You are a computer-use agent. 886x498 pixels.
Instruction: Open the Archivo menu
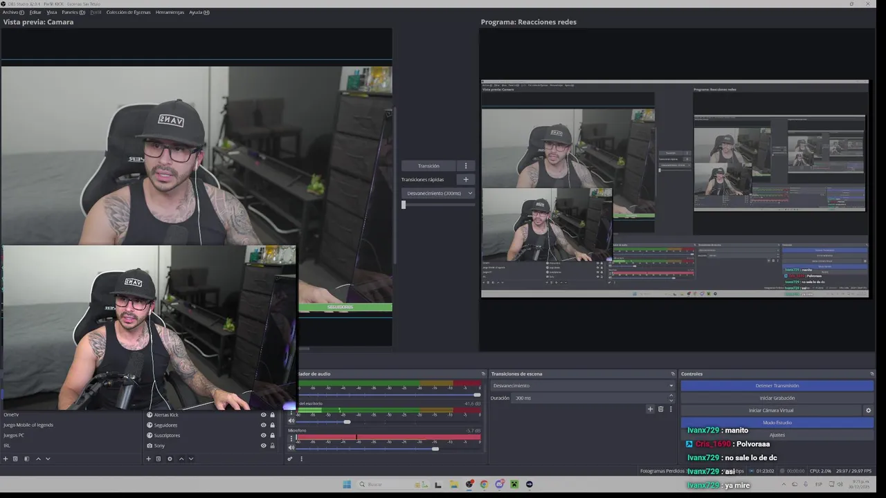(13, 12)
